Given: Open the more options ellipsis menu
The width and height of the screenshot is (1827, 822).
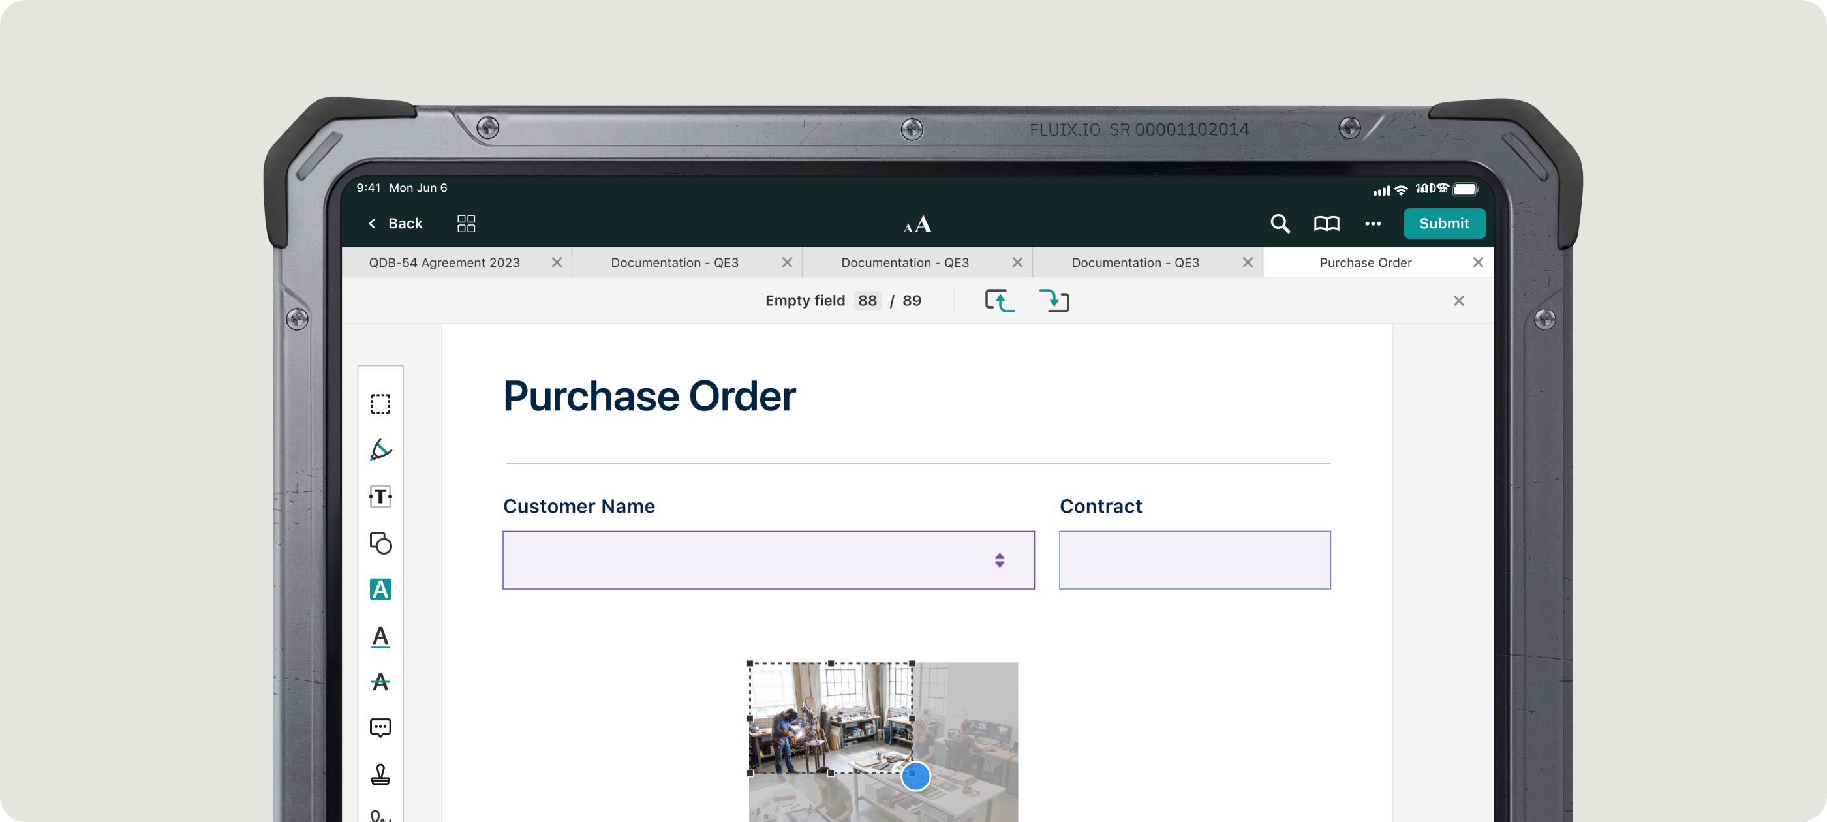Looking at the screenshot, I should click(x=1372, y=223).
